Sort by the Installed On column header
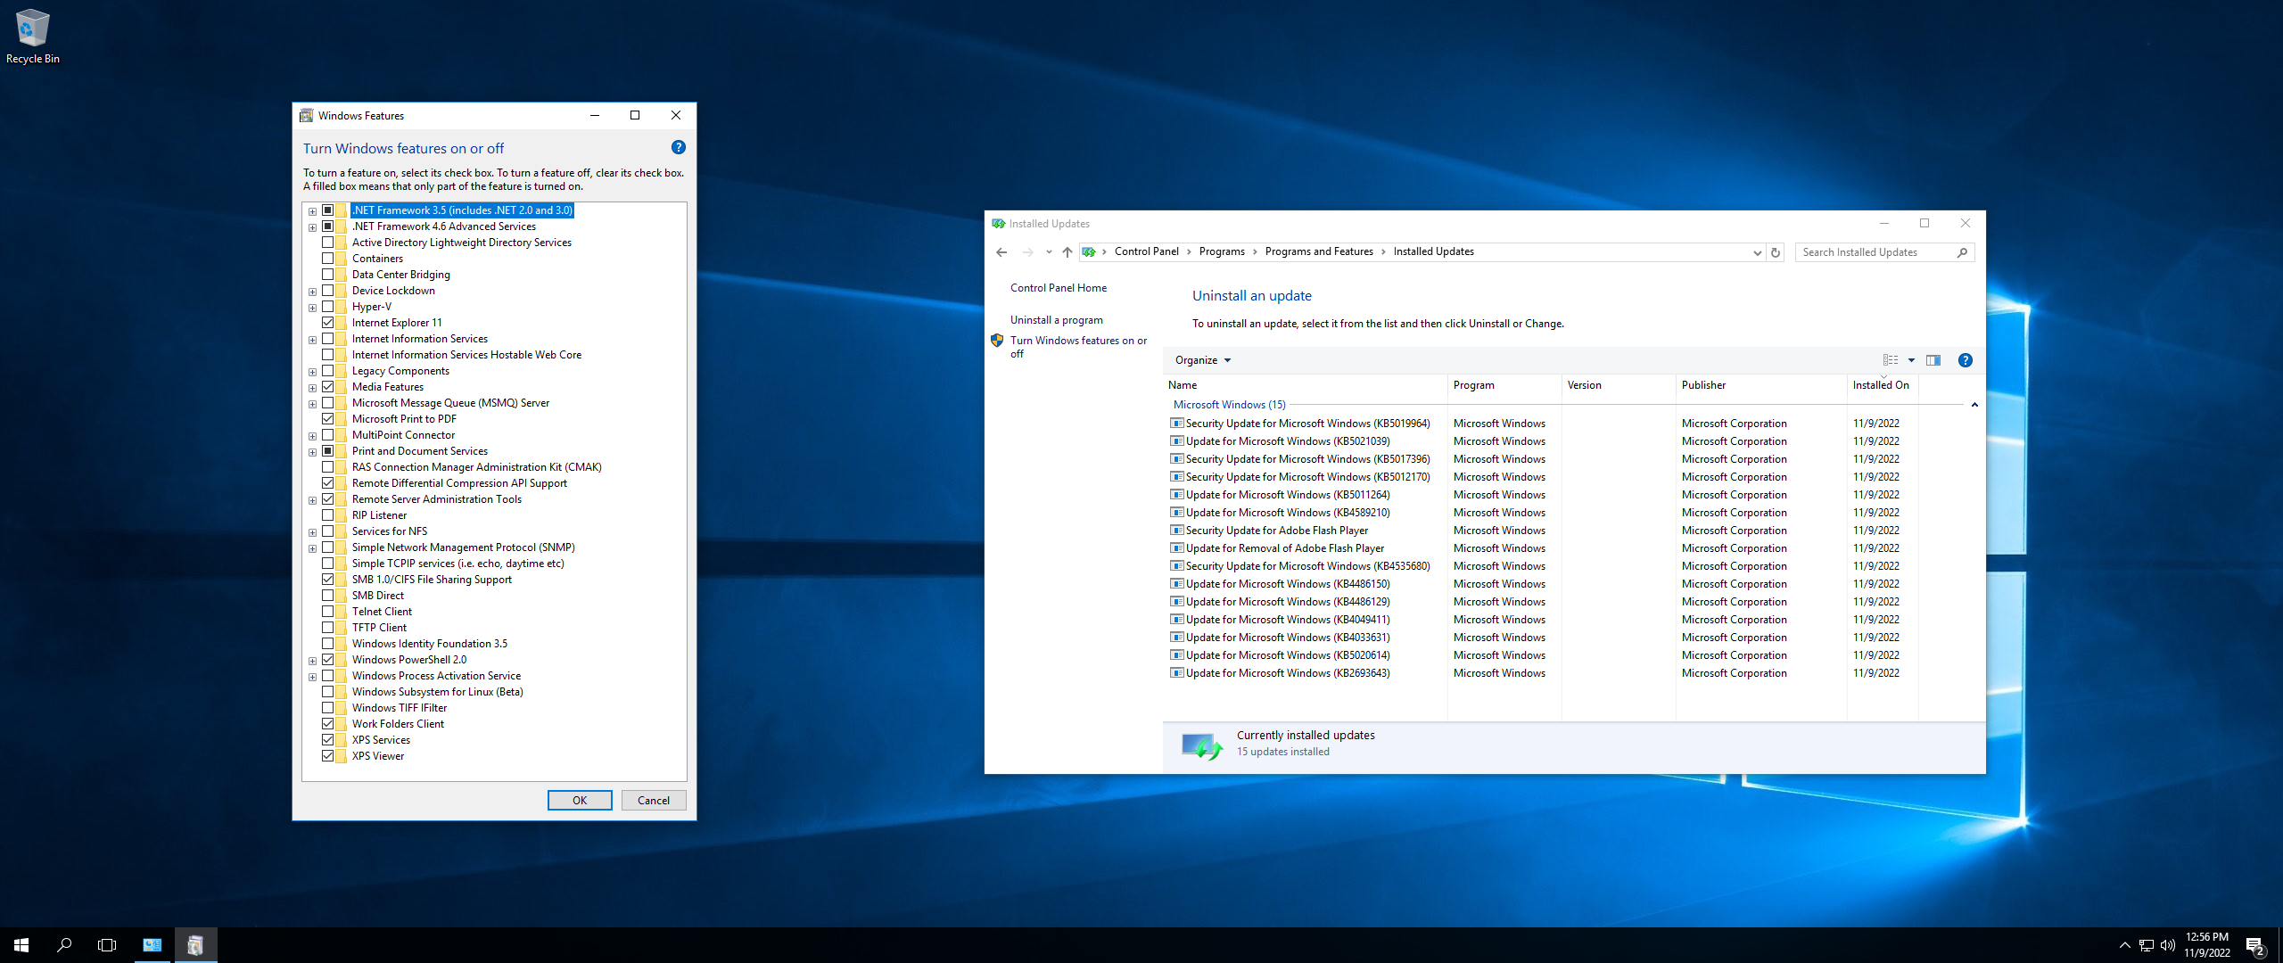This screenshot has width=2283, height=963. (1883, 385)
